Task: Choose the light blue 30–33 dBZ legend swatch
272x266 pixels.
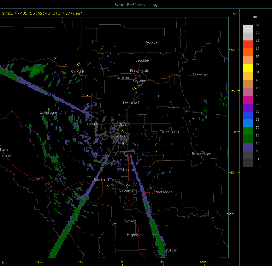Action: click(x=248, y=124)
